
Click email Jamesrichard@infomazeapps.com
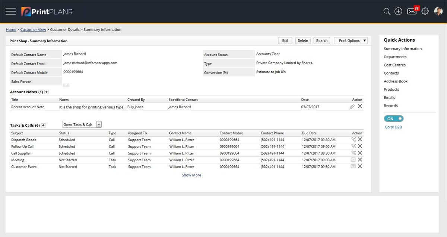pyautogui.click(x=90, y=63)
